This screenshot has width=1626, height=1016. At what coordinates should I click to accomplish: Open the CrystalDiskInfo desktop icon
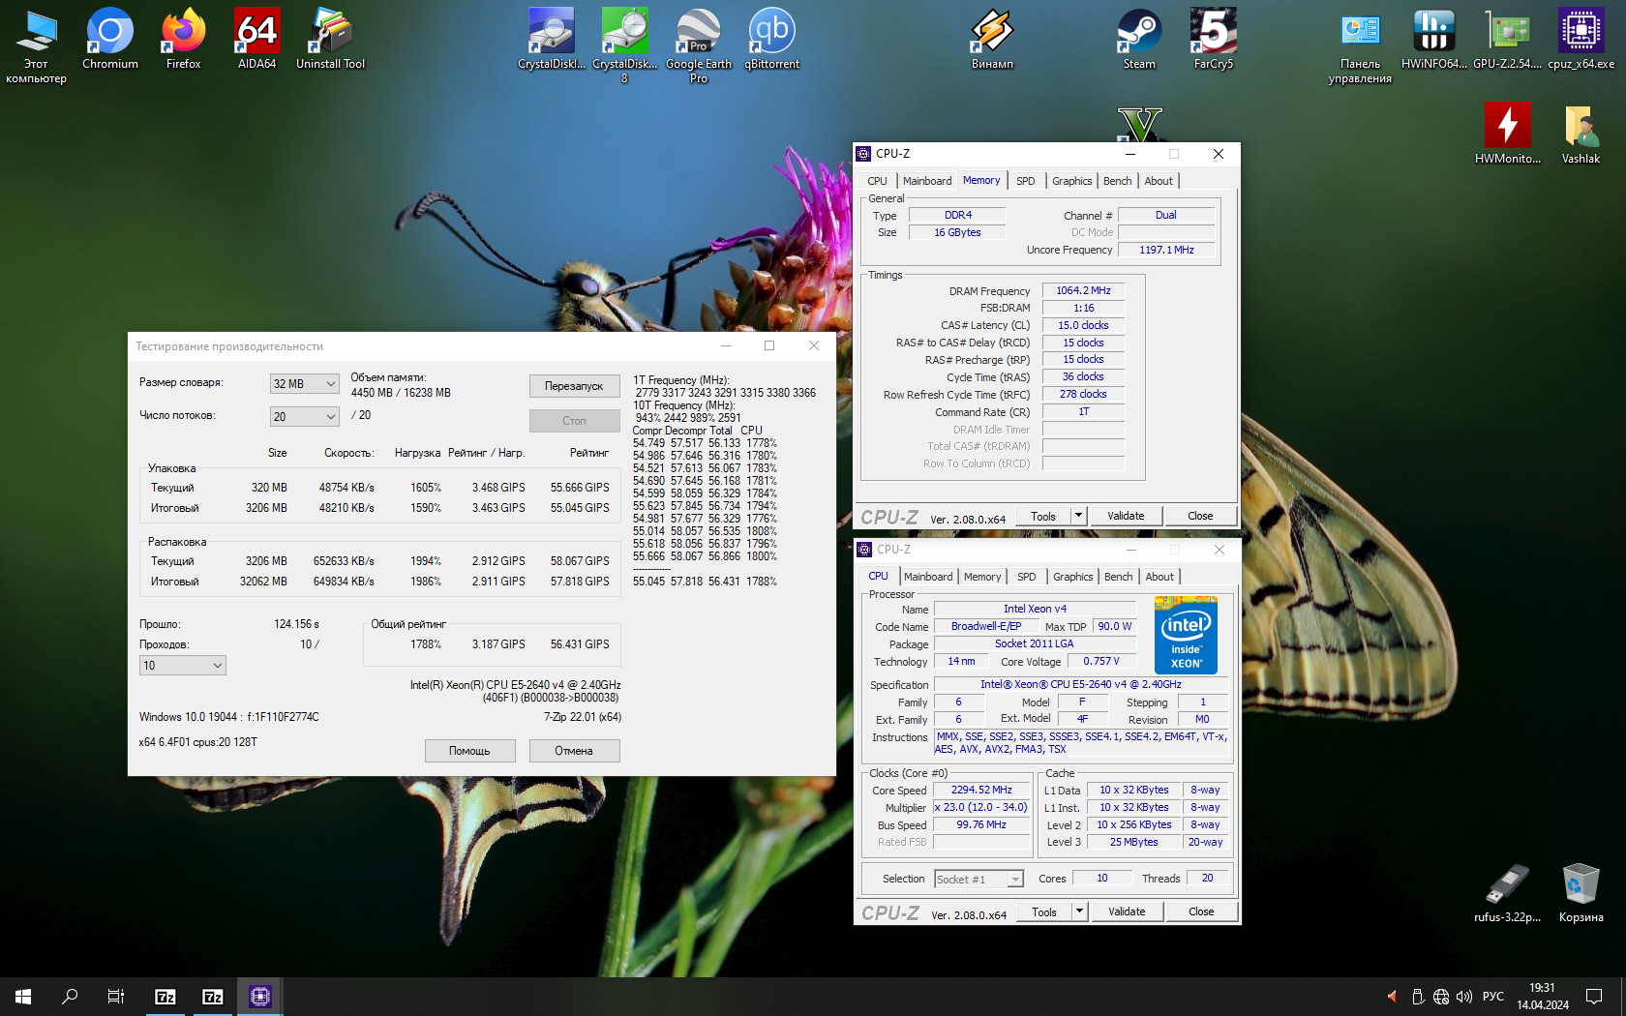click(x=552, y=39)
